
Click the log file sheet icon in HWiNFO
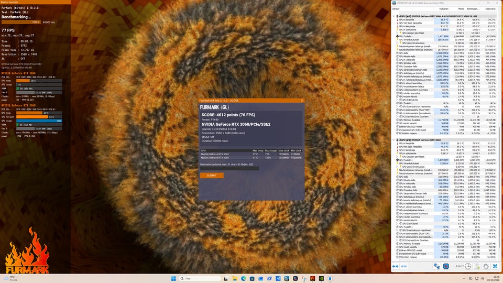coord(477,266)
